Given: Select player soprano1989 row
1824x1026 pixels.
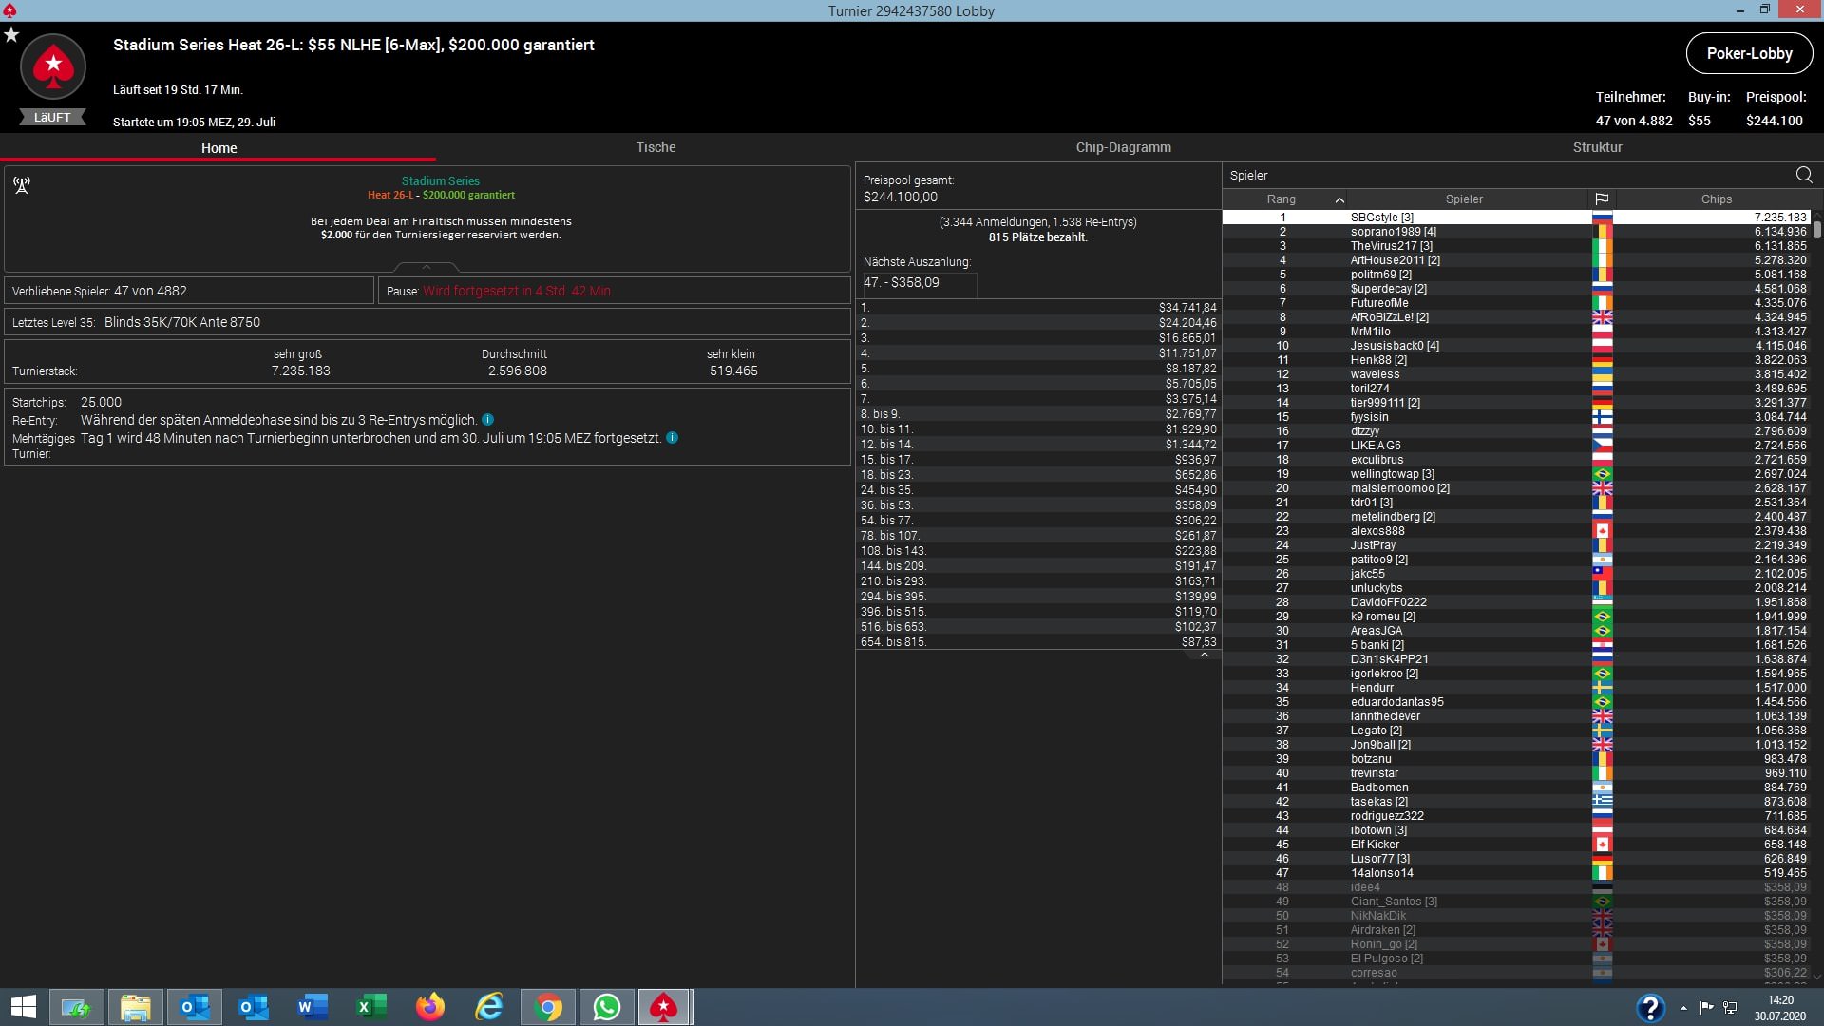Looking at the screenshot, I should click(1393, 232).
